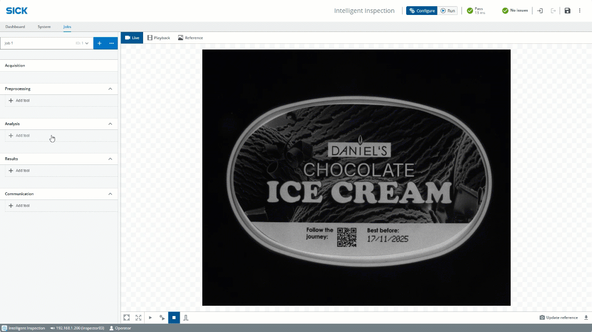Viewport: 592px width, 332px height.
Task: Switch to Run mode
Action: [x=448, y=11]
